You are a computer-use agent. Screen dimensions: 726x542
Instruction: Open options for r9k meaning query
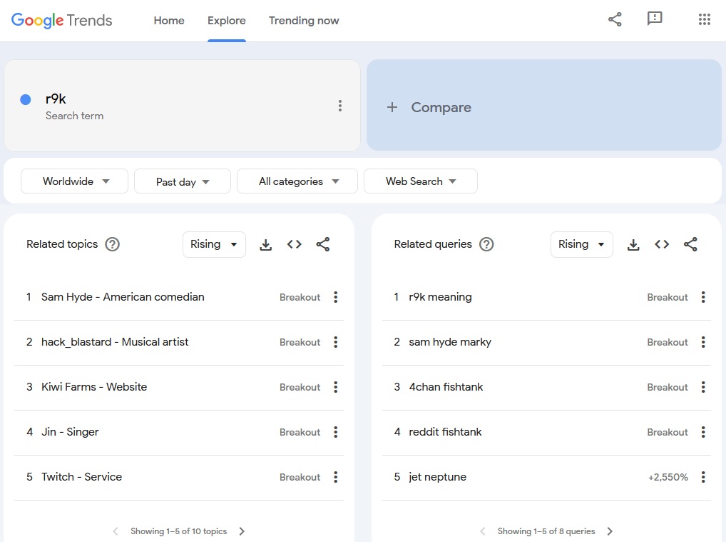tap(703, 297)
